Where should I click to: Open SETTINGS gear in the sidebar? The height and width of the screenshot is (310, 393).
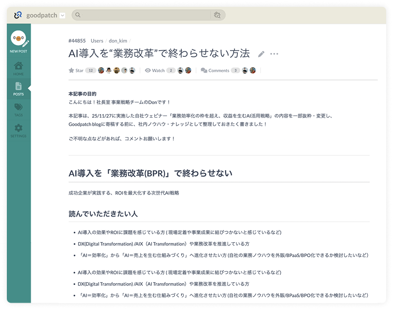tap(18, 131)
